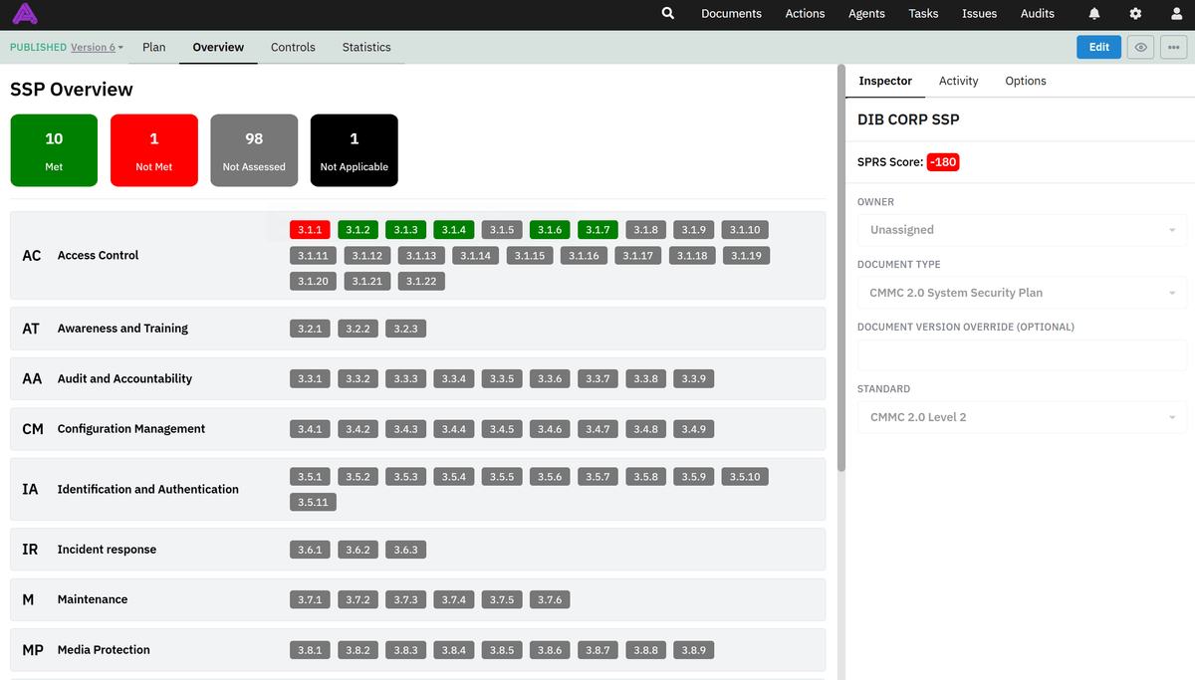Click the SPRS Score badge showing -180
The height and width of the screenshot is (680, 1195).
coord(943,161)
